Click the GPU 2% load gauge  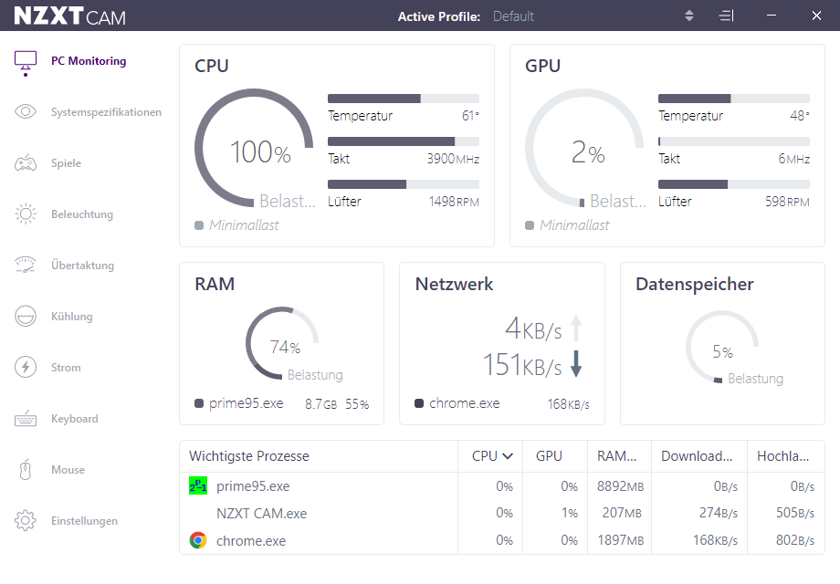(584, 148)
